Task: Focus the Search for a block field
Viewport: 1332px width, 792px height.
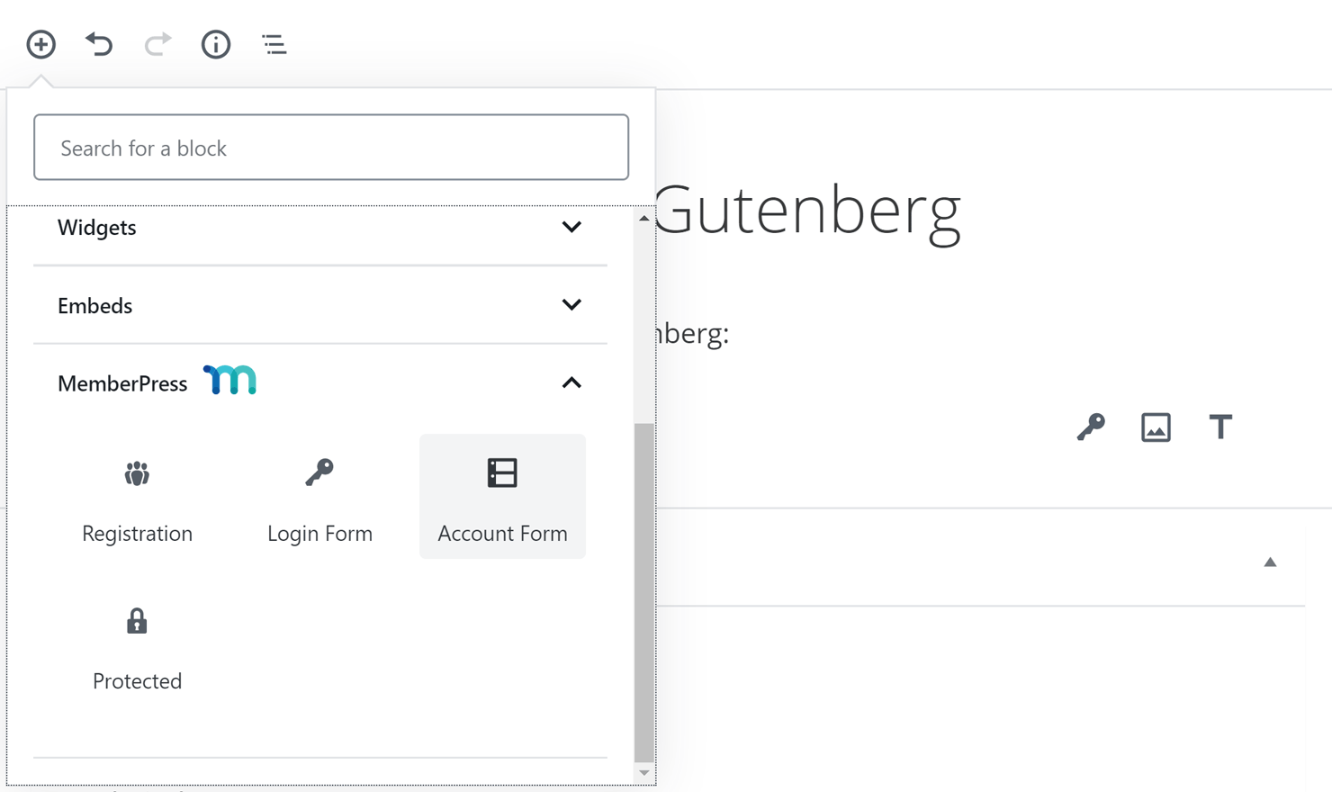Action: (x=331, y=148)
